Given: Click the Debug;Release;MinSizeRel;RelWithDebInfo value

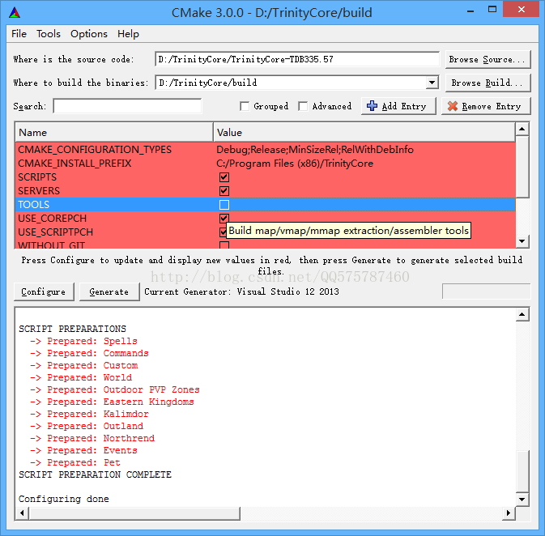Looking at the screenshot, I should click(x=315, y=150).
